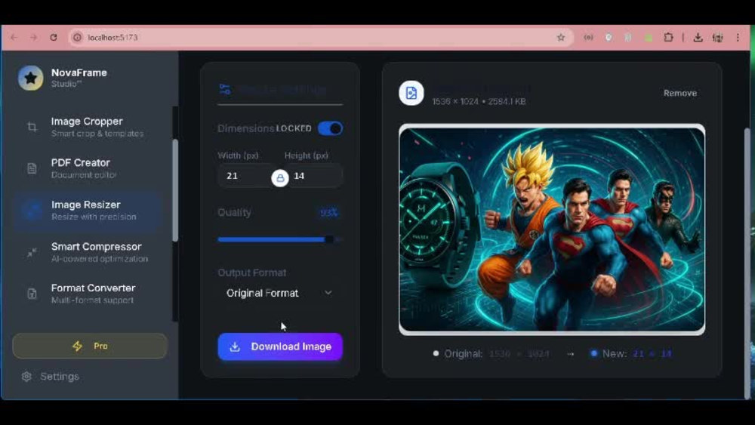The image size is (755, 425).
Task: Click the New dimensions text 21 × 14
Action: tap(652, 353)
